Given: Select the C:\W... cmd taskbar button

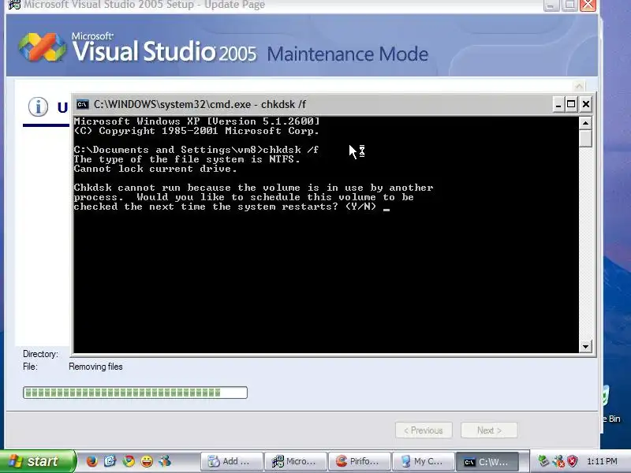Looking at the screenshot, I should [x=487, y=461].
